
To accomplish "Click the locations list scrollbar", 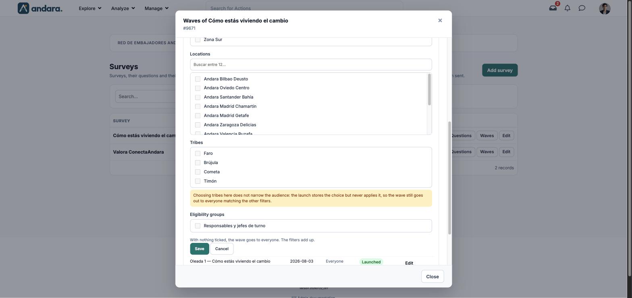I will (429, 90).
